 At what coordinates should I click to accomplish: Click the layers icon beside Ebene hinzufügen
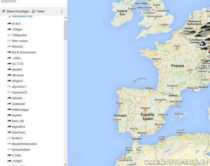pyautogui.click(x=4, y=11)
